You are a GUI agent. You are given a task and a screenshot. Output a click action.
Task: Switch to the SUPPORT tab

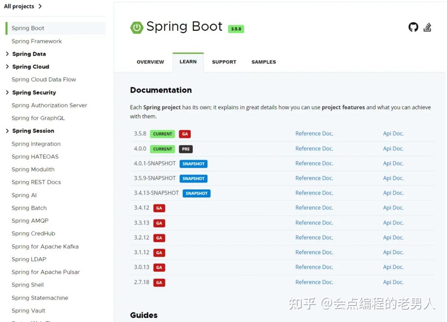(224, 62)
